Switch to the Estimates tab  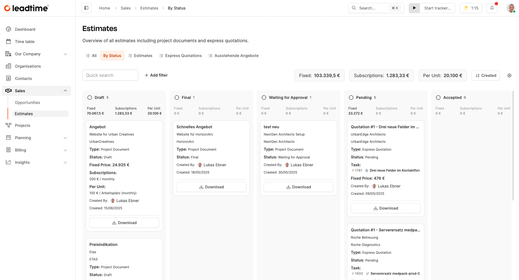point(140,56)
